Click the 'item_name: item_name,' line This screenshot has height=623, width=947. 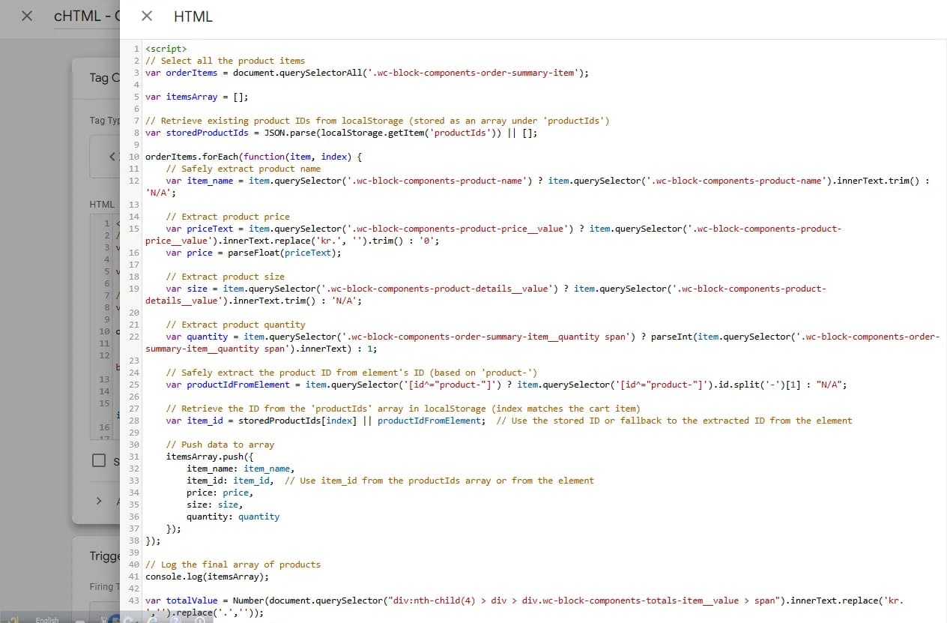[x=240, y=469]
